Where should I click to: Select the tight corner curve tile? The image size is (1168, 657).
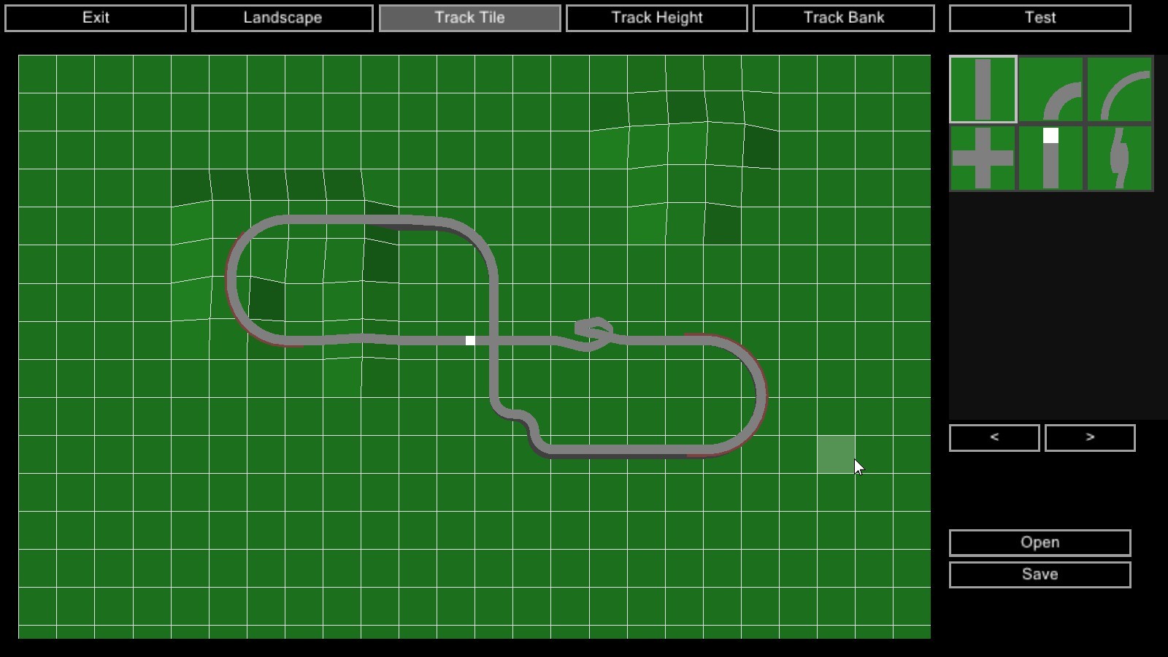pyautogui.click(x=1050, y=88)
